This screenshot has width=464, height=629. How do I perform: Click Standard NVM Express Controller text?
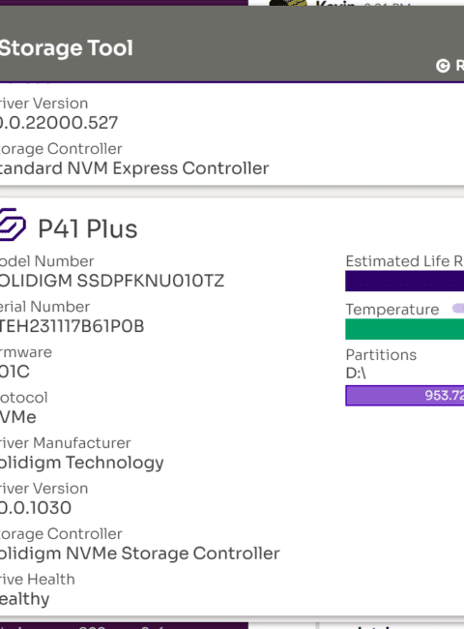coord(134,168)
